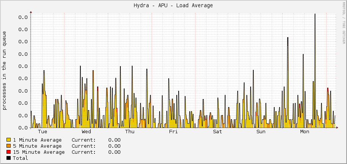Select the Fri label on the x-axis

click(173, 132)
